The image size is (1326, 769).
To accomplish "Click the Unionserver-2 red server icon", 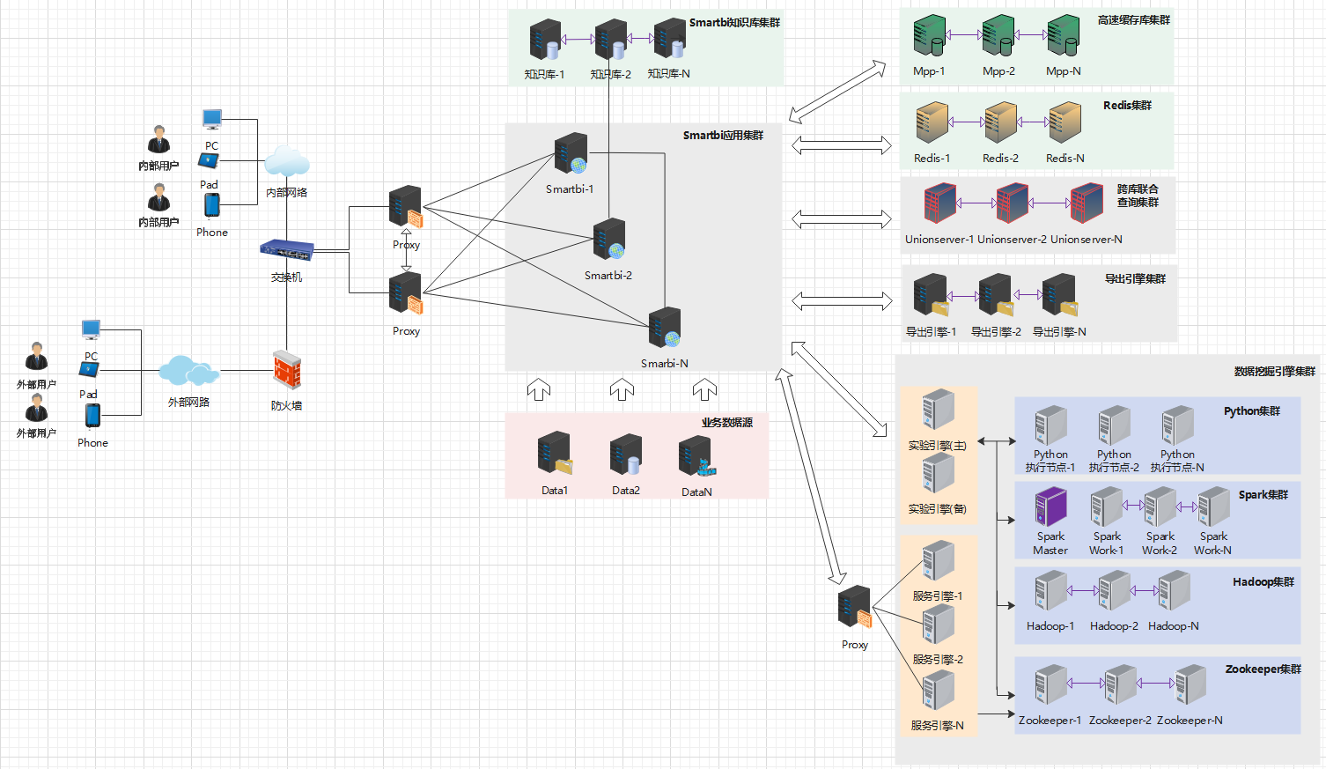I will point(1013,203).
